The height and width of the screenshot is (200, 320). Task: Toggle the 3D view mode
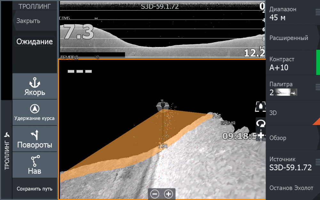[x=293, y=113]
